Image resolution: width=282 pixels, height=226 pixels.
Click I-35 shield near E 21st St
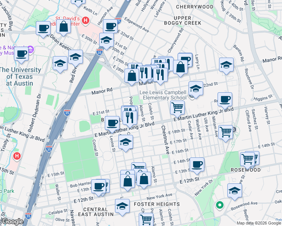click(67, 113)
